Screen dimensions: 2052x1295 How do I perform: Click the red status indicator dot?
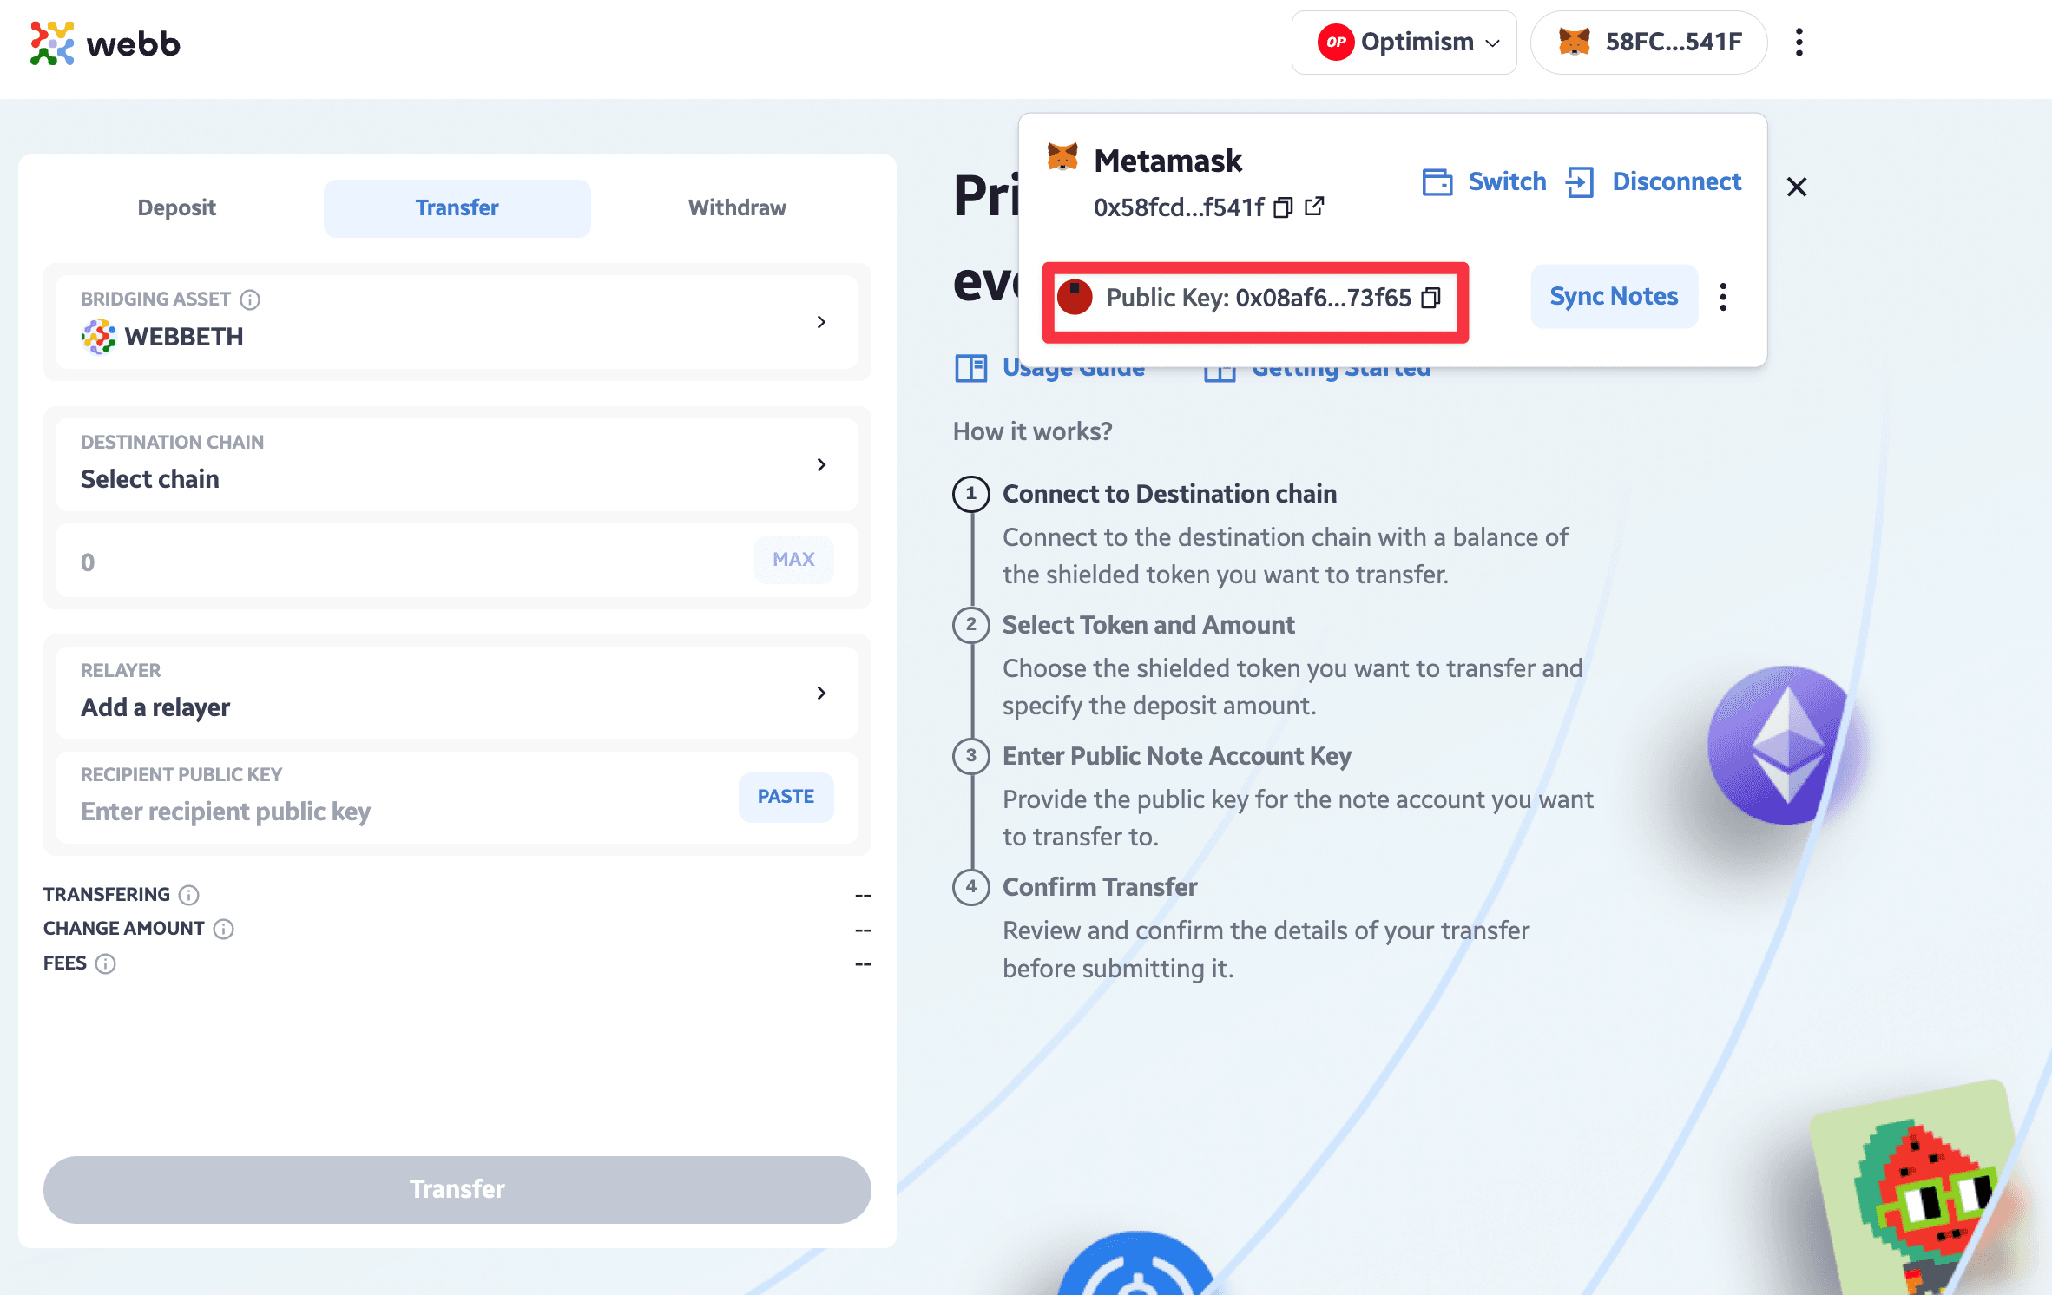point(1074,295)
